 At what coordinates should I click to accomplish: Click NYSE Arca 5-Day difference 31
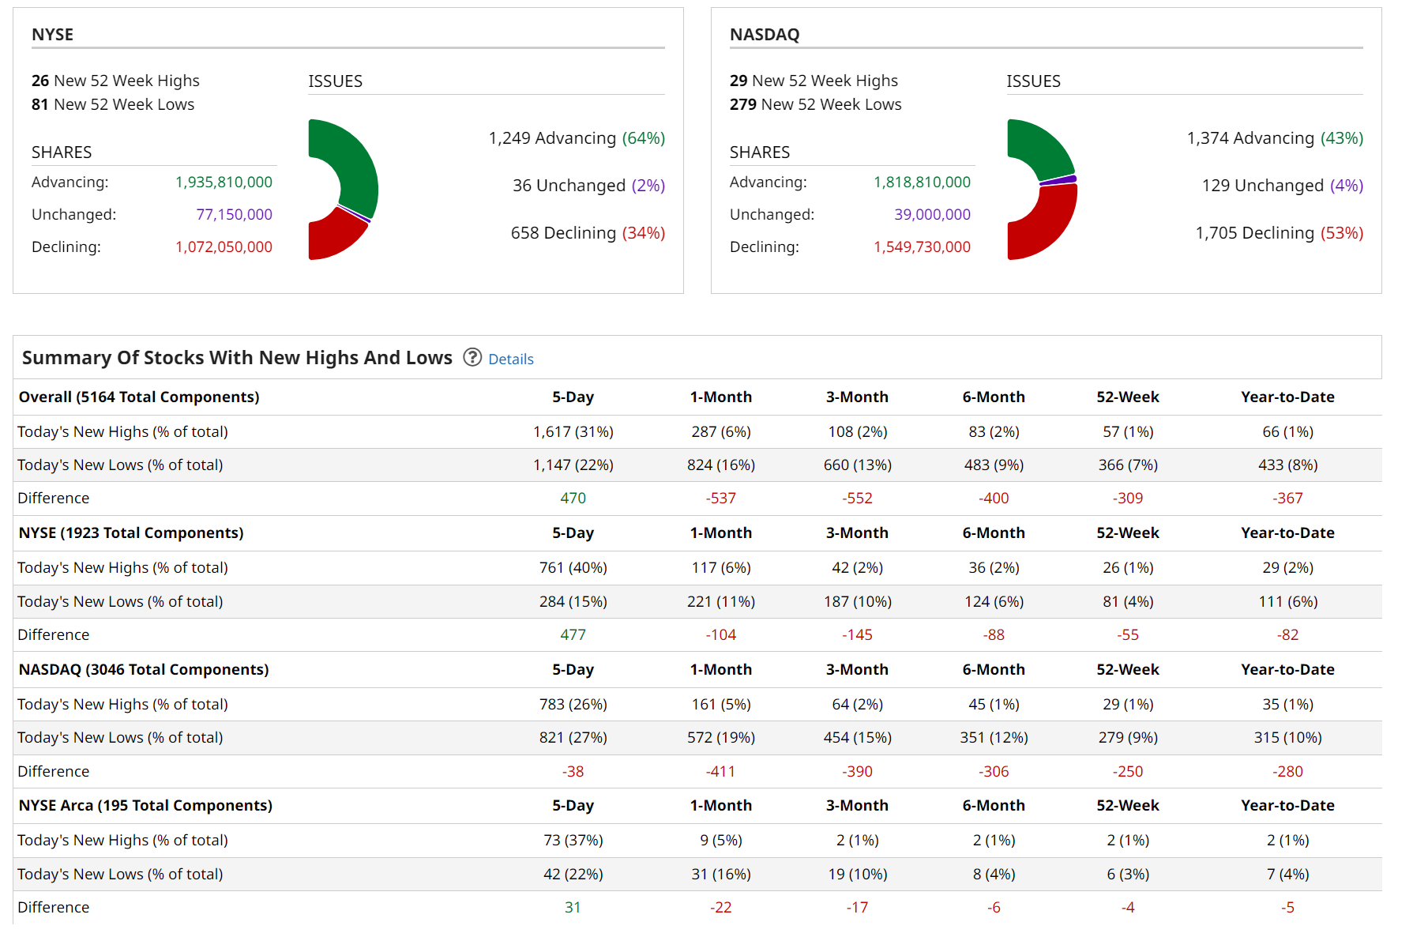573,908
